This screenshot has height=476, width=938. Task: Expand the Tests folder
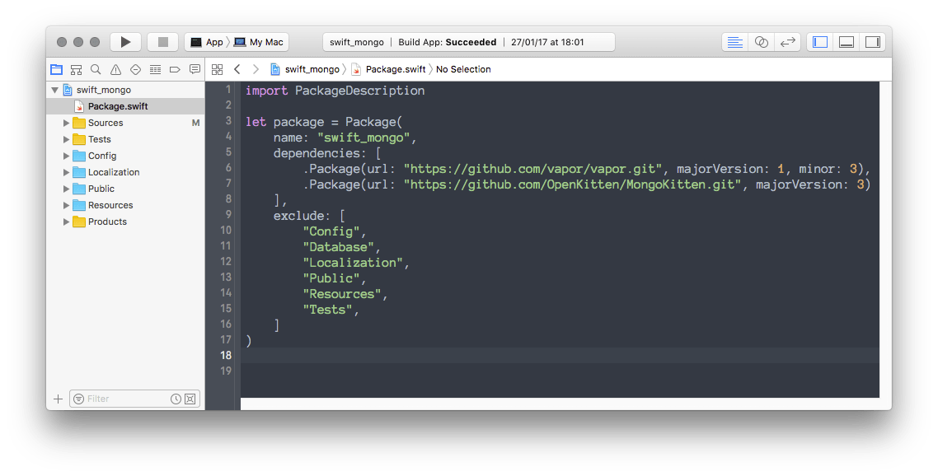coord(67,139)
